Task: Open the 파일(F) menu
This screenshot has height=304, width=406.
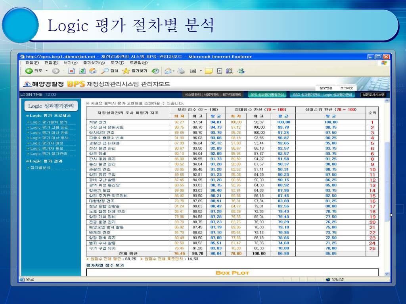Action: 32,63
